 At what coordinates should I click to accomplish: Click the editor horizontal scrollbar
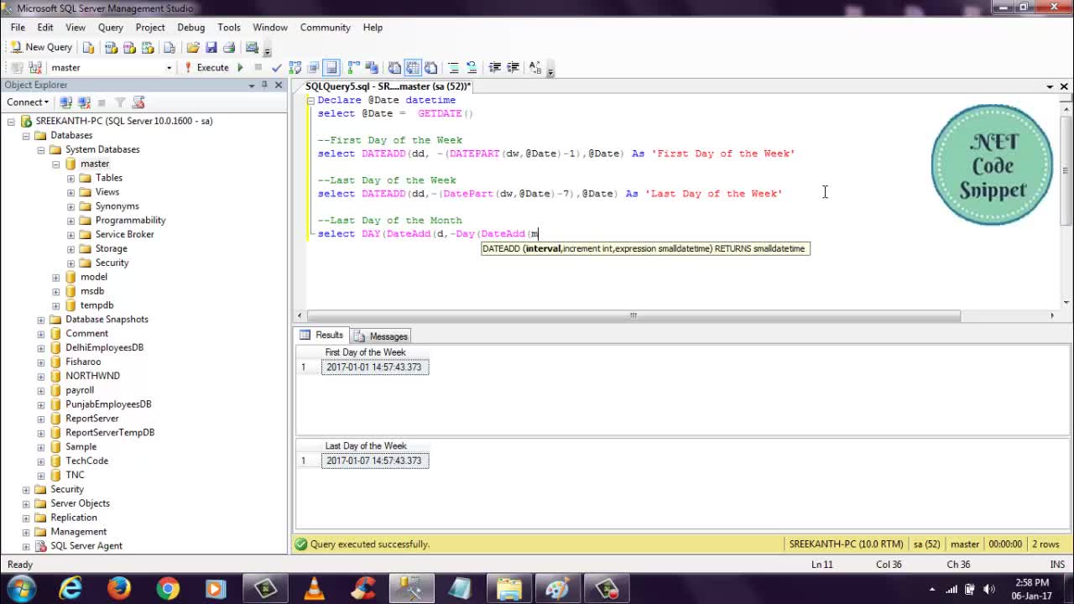pos(633,315)
